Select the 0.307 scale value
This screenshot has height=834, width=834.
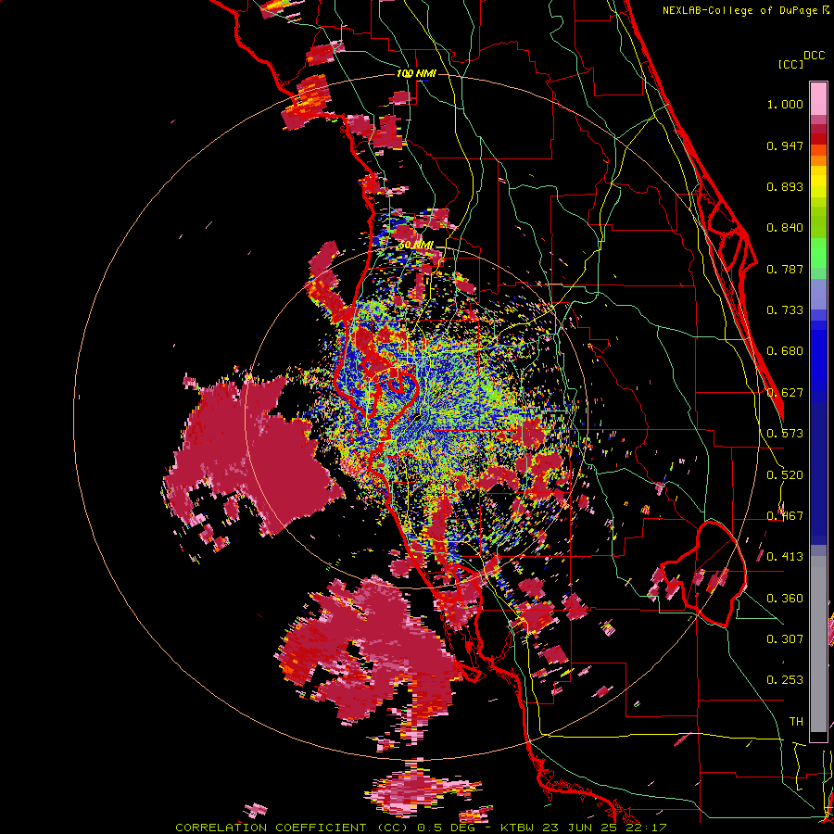785,639
